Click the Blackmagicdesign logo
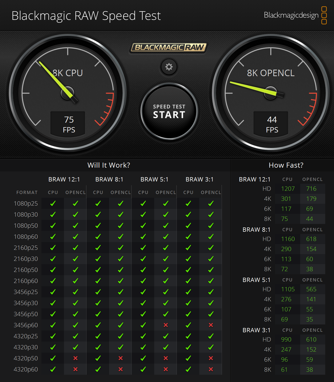334x382 pixels. coord(295,15)
